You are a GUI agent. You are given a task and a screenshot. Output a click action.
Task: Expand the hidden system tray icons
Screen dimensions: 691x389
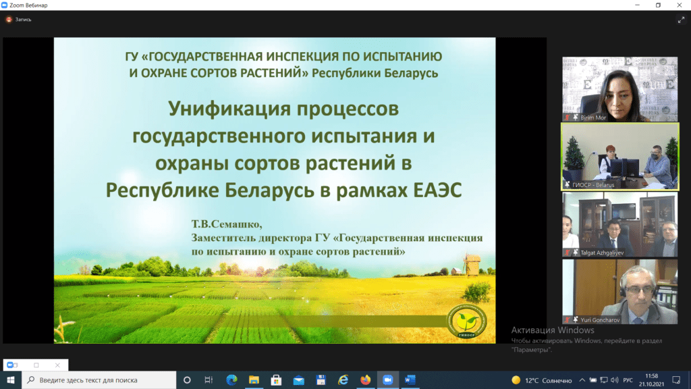[582, 380]
